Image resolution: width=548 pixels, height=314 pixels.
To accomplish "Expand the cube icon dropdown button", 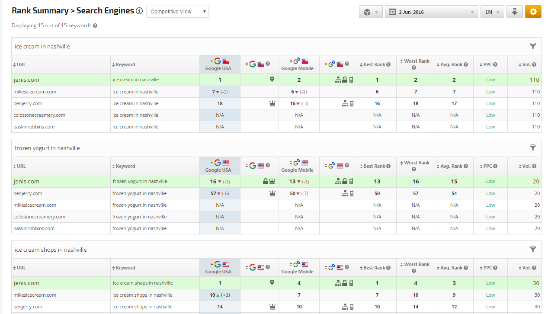I will coord(371,12).
